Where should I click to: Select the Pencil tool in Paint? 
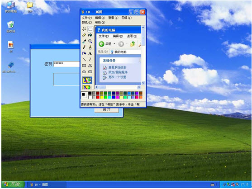[84, 47]
